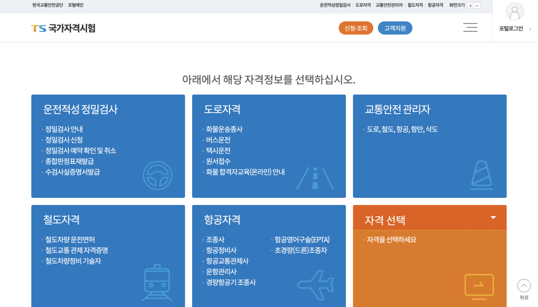Open the hamburger menu icon

470,27
